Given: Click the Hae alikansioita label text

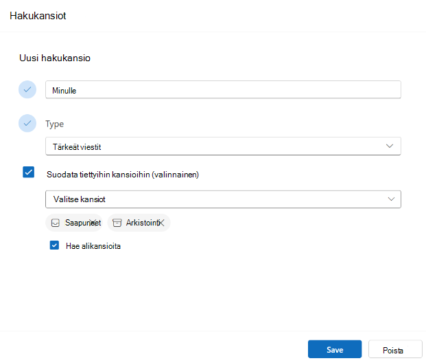Looking at the screenshot, I should click(x=93, y=246).
